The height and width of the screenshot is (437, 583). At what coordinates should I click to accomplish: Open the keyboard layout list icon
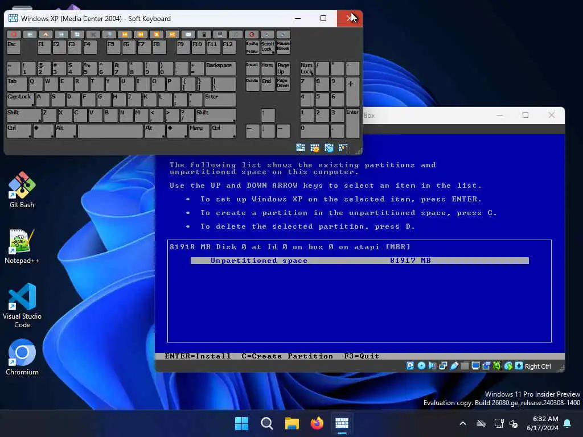point(301,147)
